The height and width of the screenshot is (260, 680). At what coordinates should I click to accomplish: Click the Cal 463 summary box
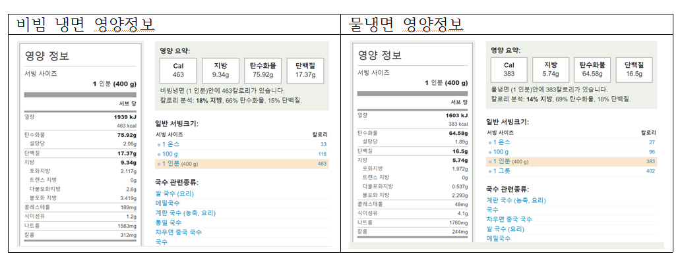click(179, 70)
